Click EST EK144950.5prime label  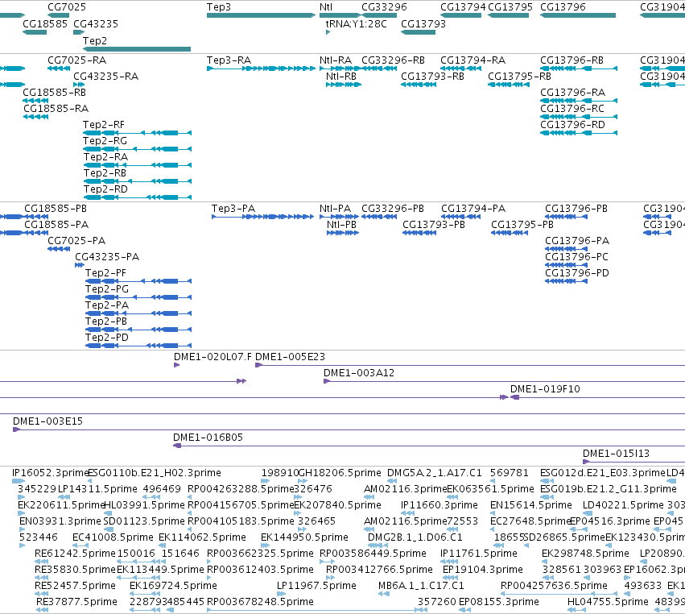[304, 537]
